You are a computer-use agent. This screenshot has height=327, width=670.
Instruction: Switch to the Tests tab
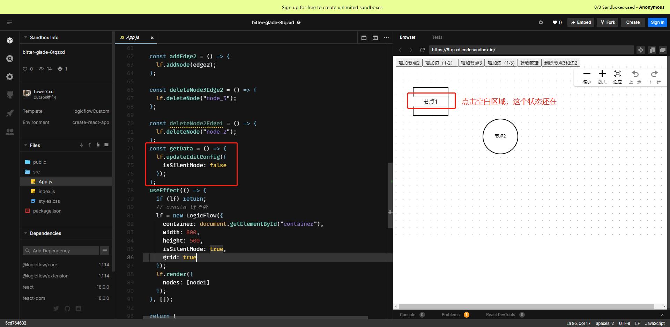(437, 37)
